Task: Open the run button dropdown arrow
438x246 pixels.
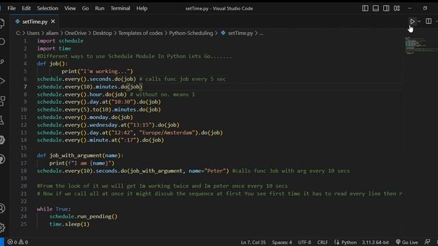Action: point(419,21)
